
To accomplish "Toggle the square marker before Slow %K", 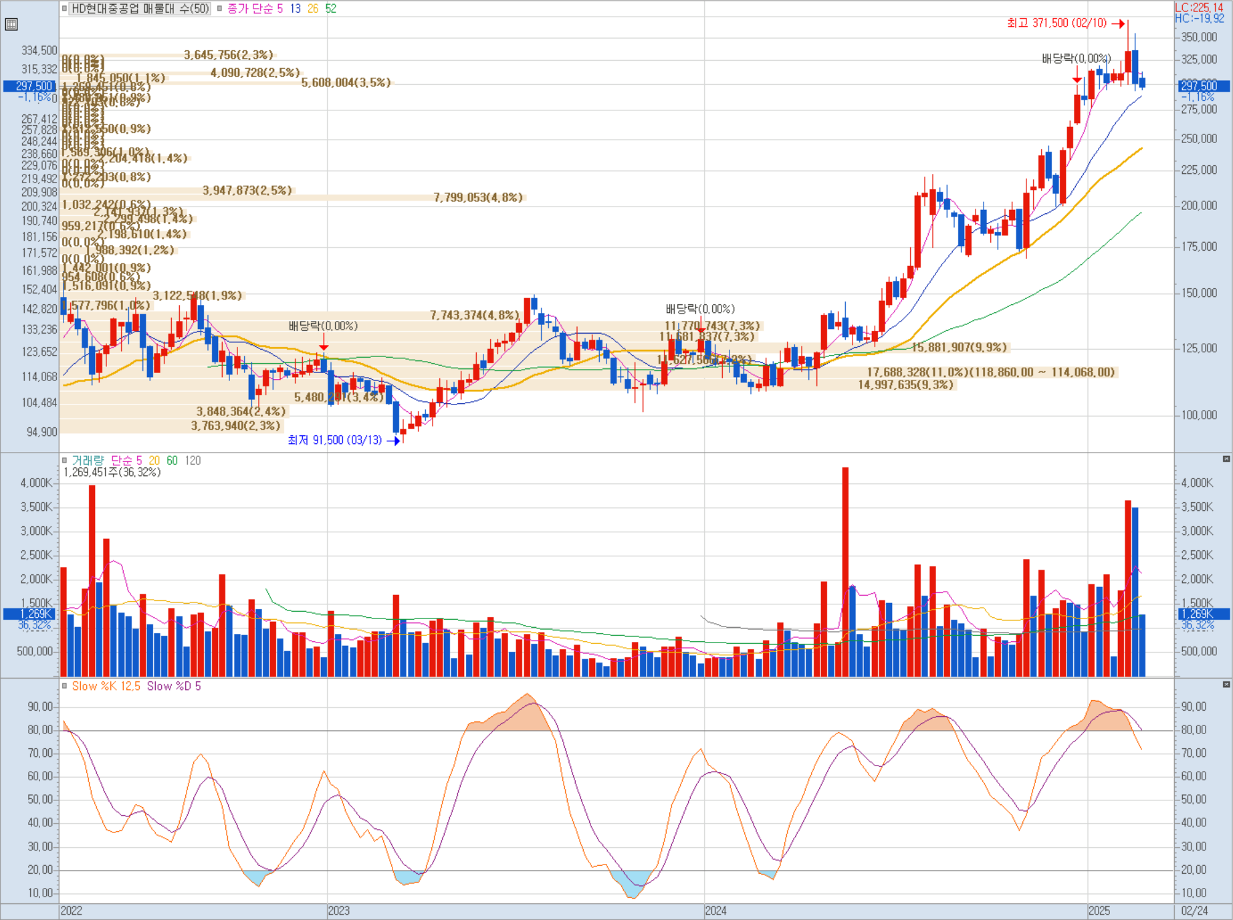I will [x=64, y=686].
